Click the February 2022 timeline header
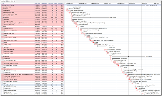The width and height of the screenshot is (162, 96). coord(121,4)
